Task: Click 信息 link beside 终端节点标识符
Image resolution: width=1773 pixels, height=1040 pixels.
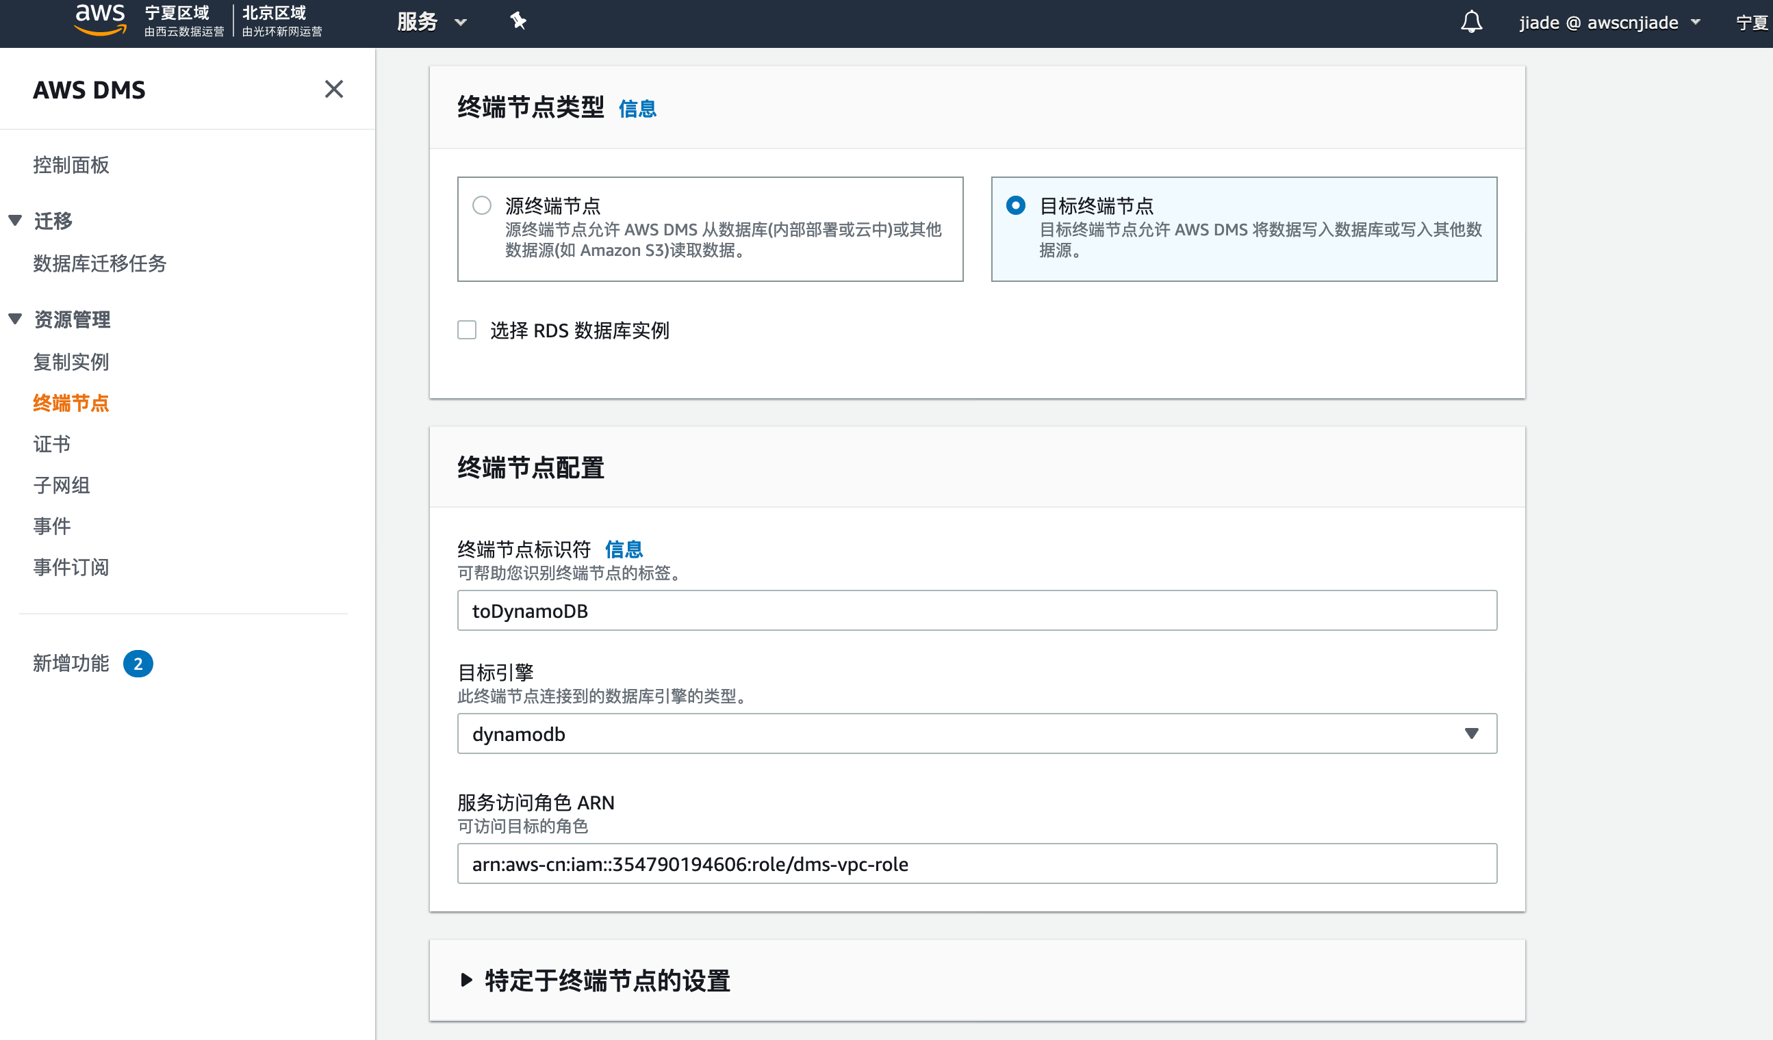Action: (x=624, y=549)
